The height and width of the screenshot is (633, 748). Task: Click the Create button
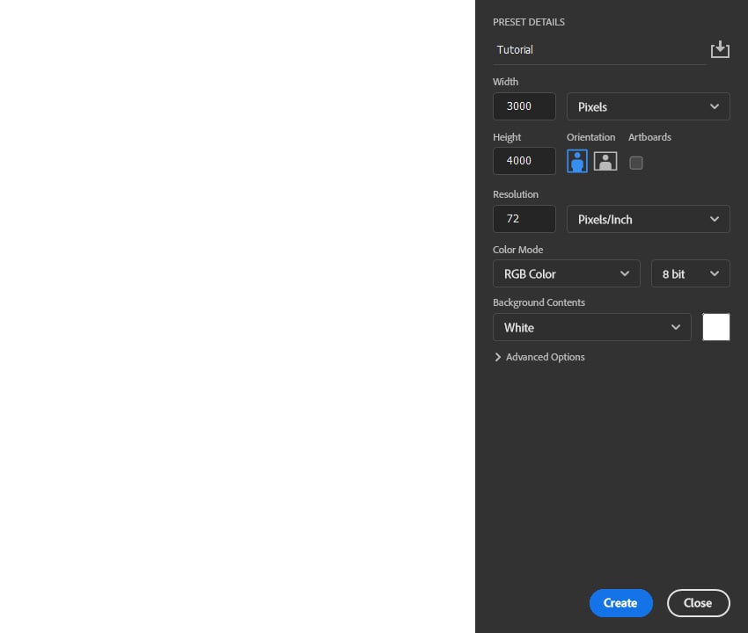tap(620, 603)
